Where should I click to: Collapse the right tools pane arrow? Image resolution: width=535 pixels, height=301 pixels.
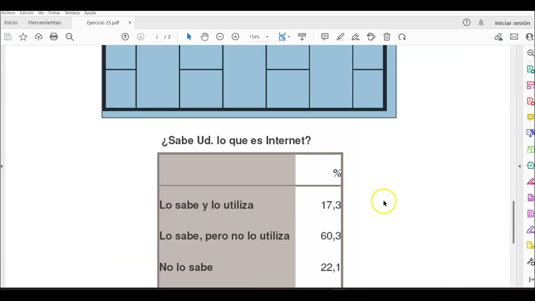pos(520,166)
